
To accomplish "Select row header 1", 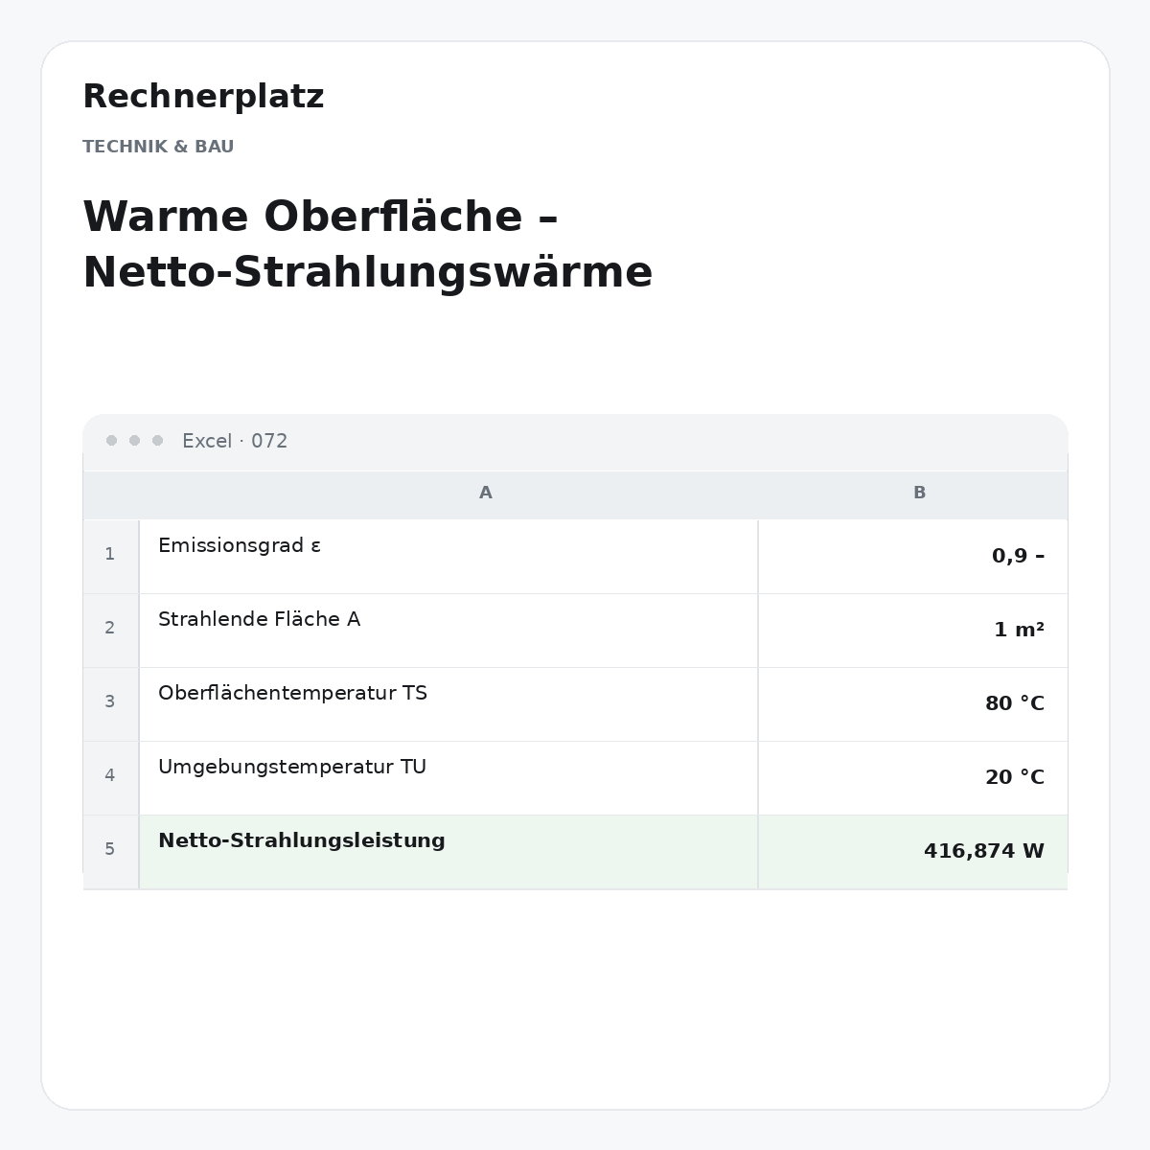I will tap(110, 555).
